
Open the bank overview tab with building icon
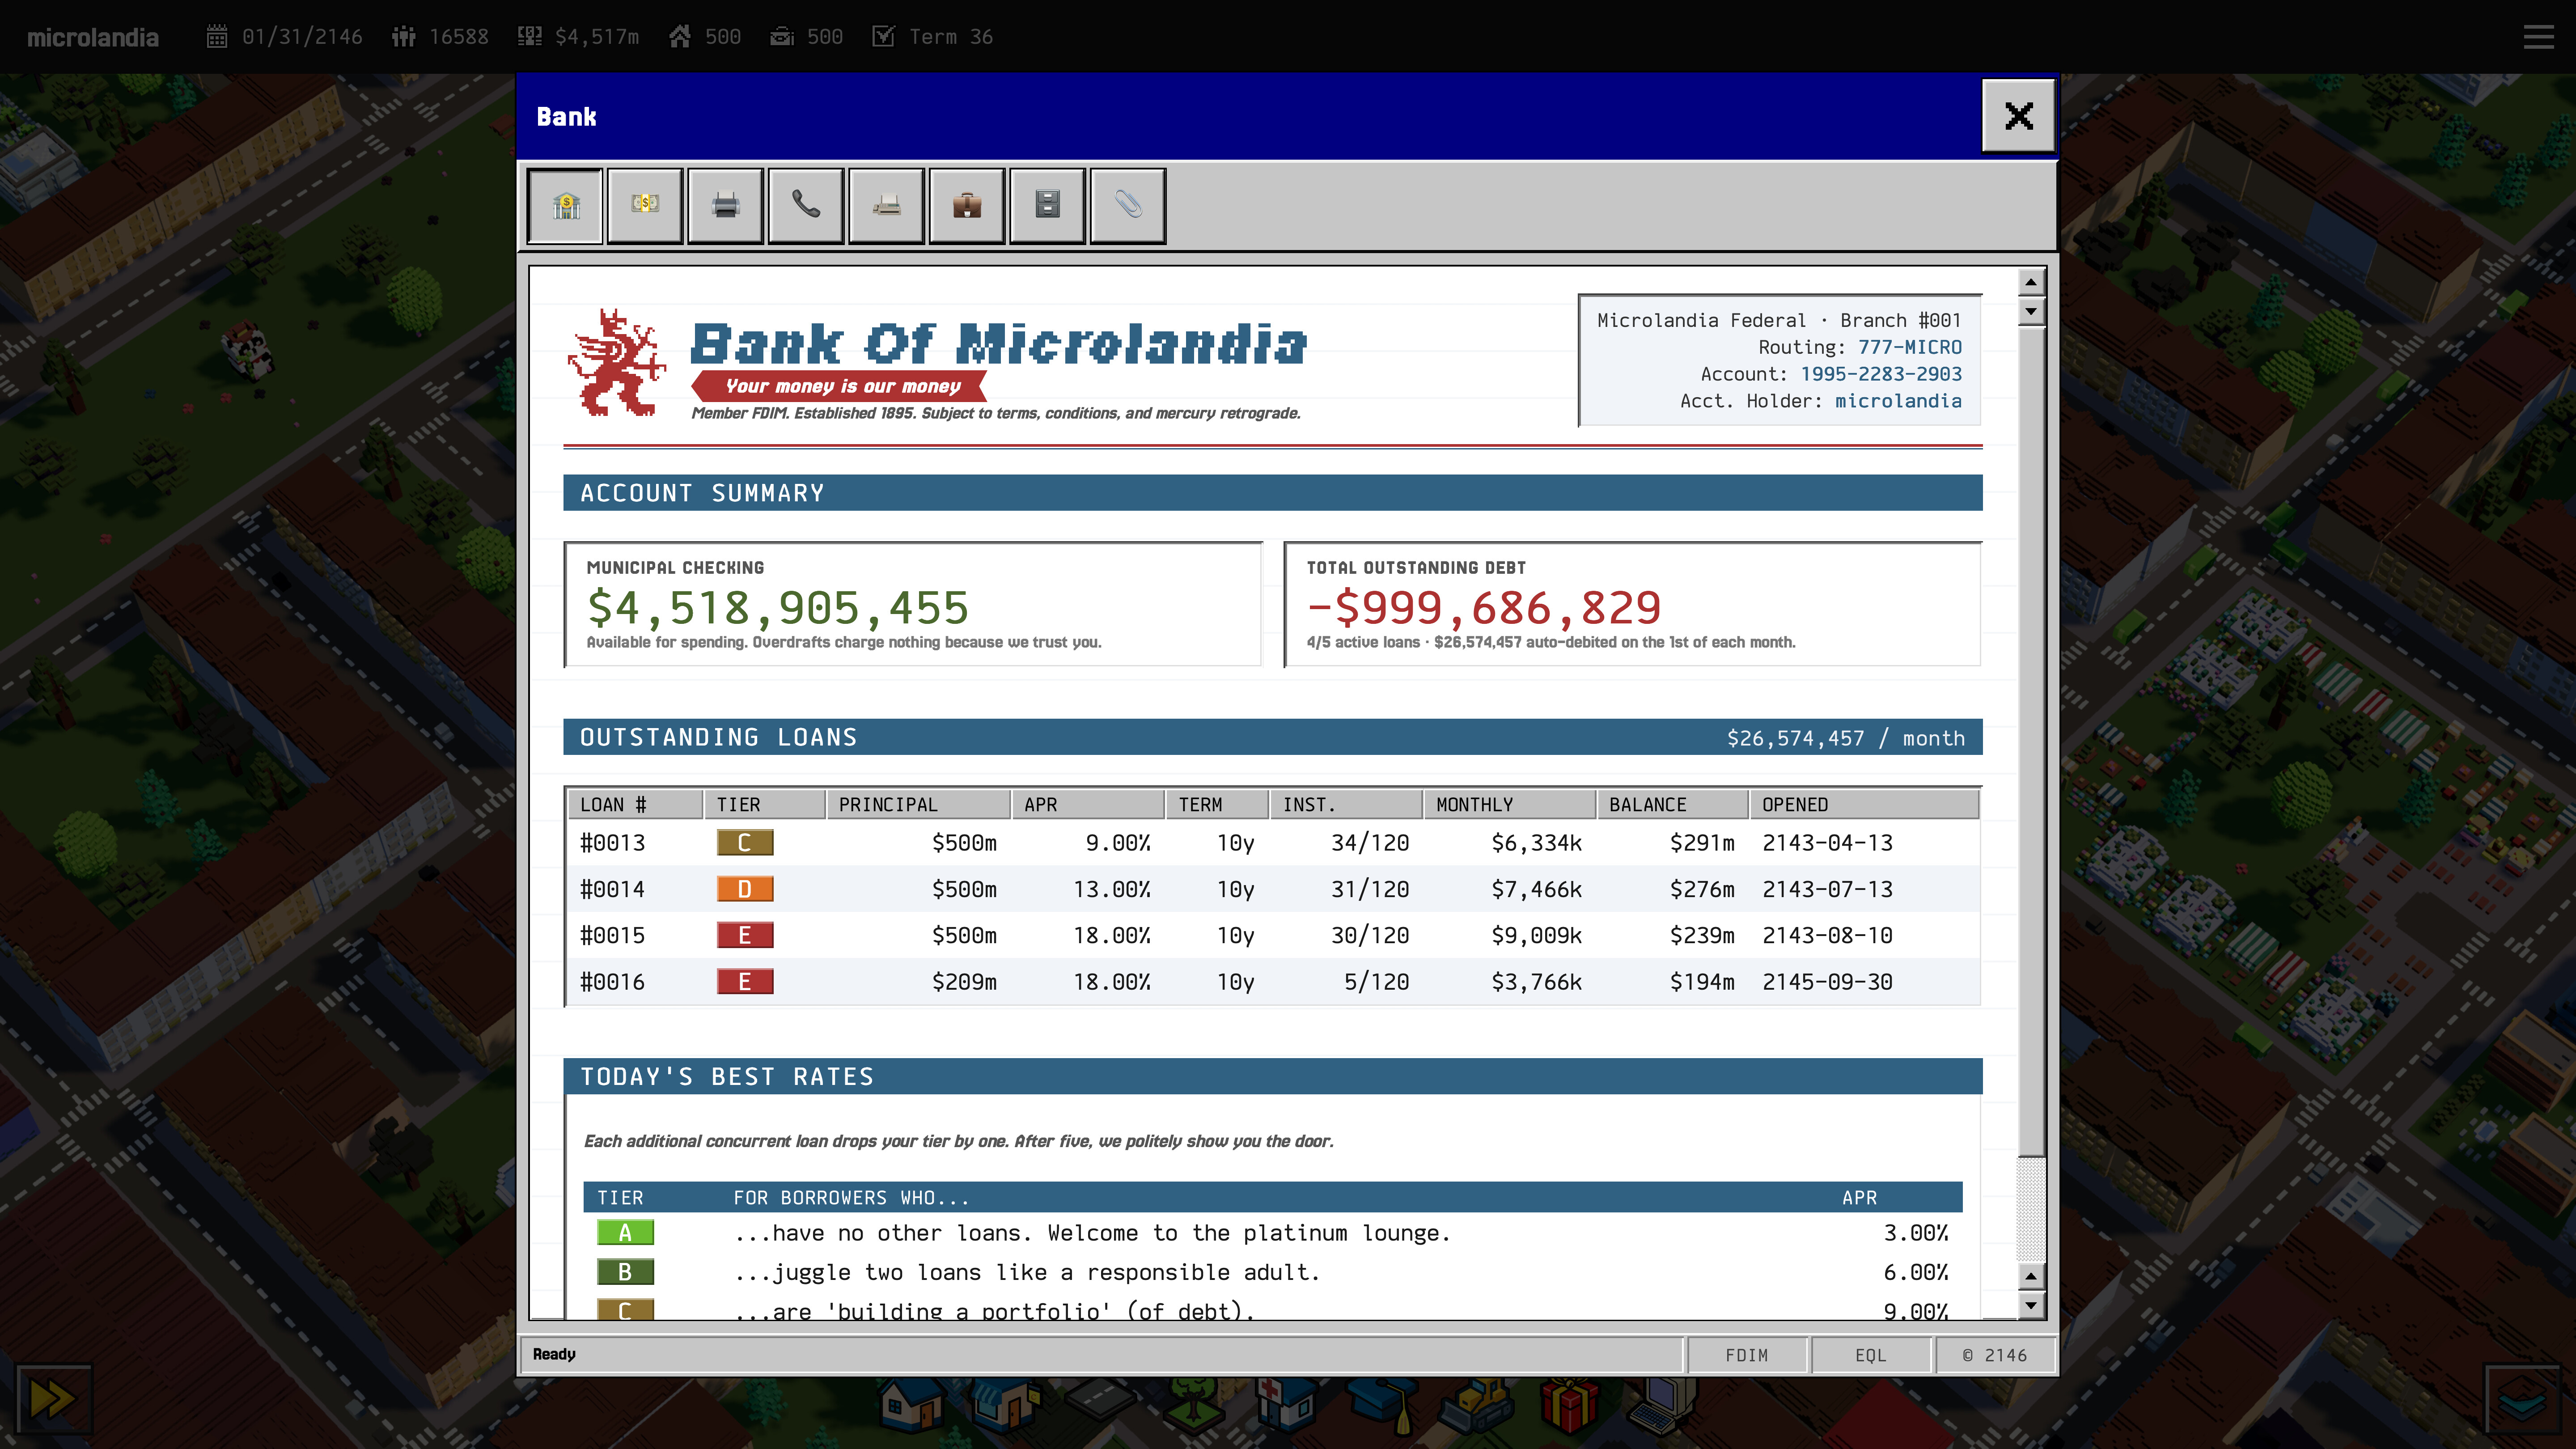pos(565,206)
